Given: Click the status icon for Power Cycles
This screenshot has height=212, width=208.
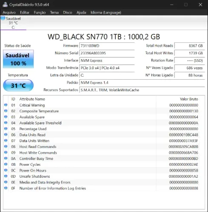Looking at the screenshot, I should pyautogui.click(x=6, y=164).
